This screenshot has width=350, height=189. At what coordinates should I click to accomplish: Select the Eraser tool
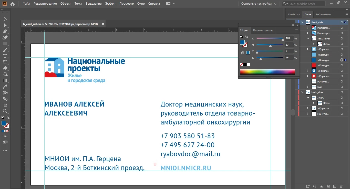pyautogui.click(x=5, y=68)
